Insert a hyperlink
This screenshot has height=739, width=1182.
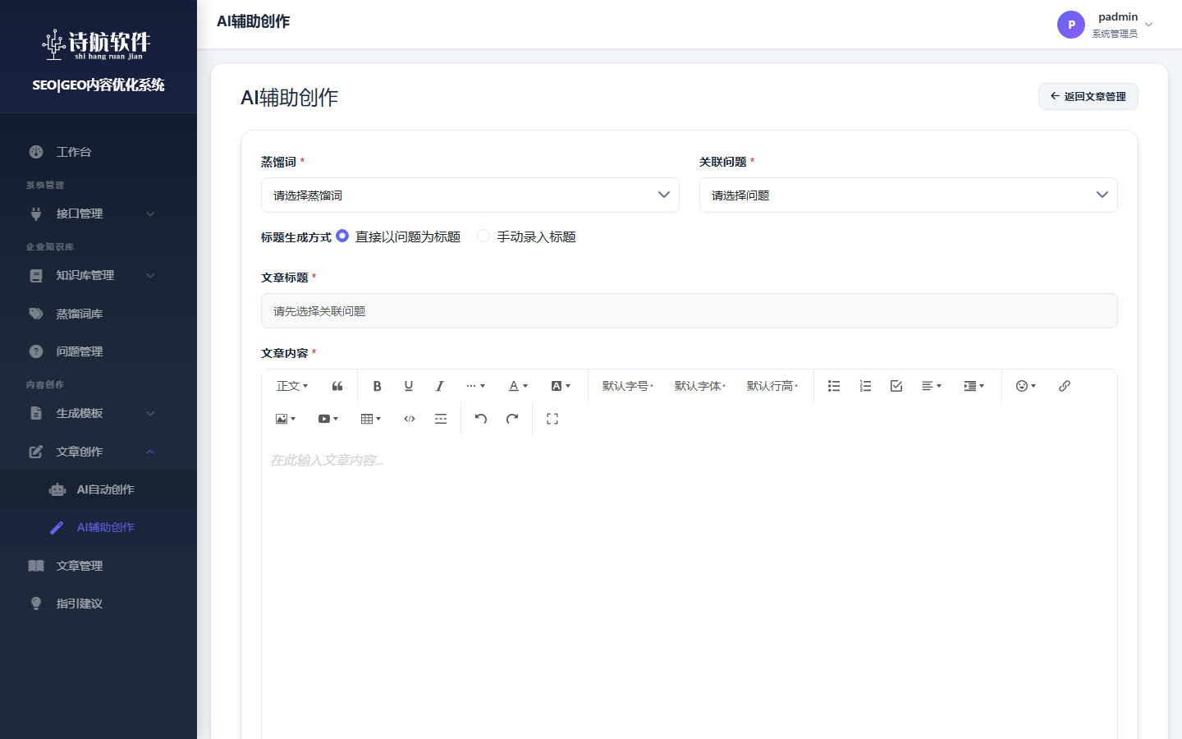[1065, 386]
